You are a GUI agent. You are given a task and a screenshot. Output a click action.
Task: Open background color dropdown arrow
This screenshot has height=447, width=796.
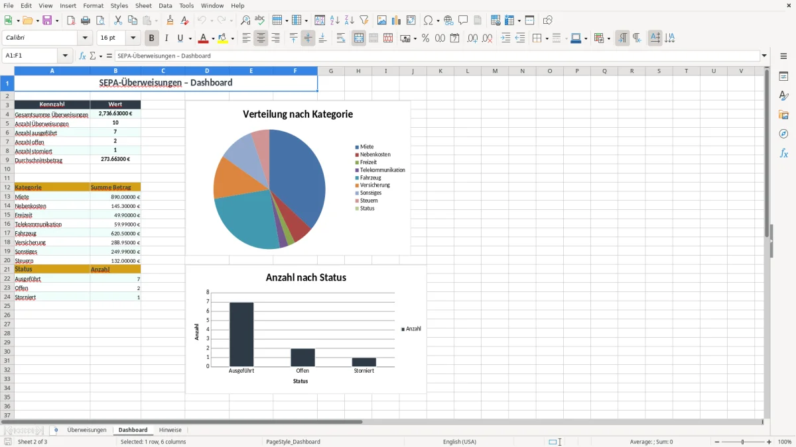click(232, 38)
